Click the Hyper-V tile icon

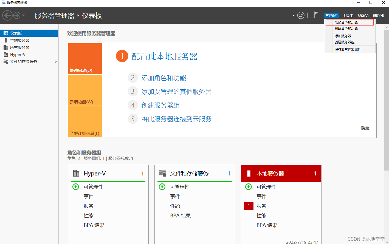[76, 173]
